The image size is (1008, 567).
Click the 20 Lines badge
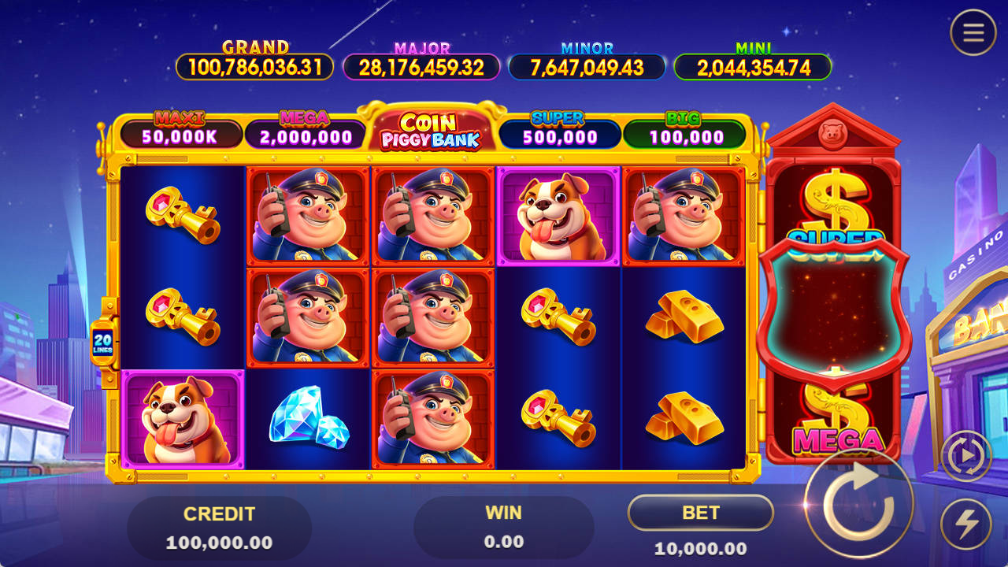(102, 343)
